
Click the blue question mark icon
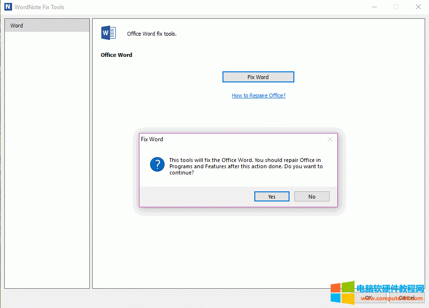pos(157,164)
